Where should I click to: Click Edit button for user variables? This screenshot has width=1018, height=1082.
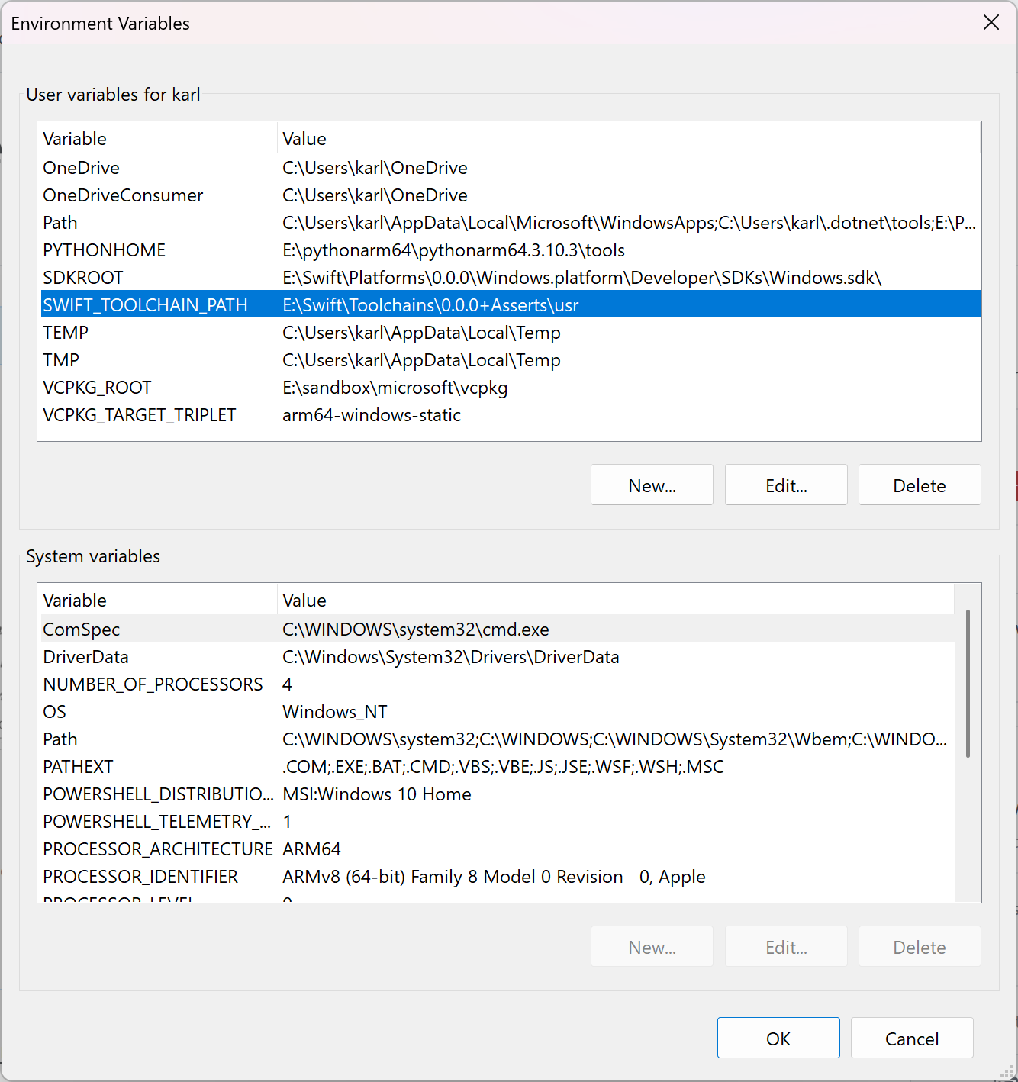coord(785,485)
